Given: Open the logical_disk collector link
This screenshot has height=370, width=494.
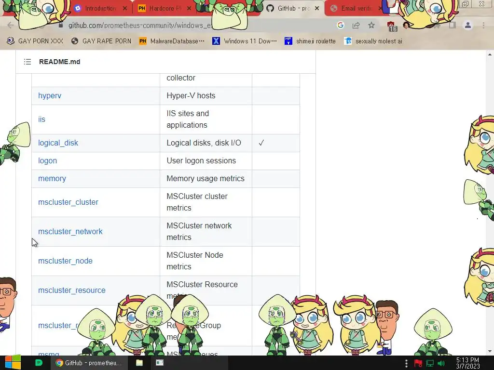Looking at the screenshot, I should [58, 143].
